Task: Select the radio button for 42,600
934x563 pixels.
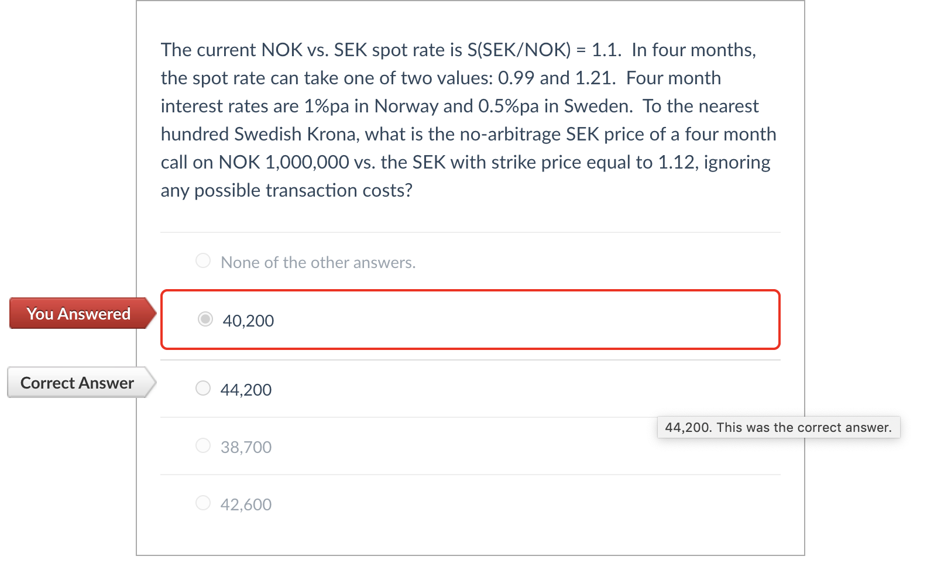Action: (x=203, y=502)
